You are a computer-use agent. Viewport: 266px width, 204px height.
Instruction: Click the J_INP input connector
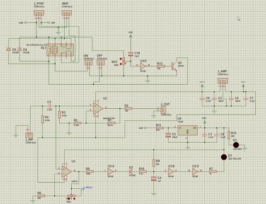coord(29,135)
